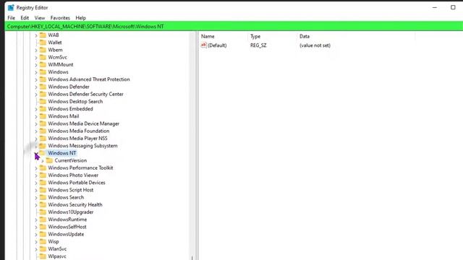Expand Windows Performance Toolkit key
This screenshot has height=260, width=463.
(36, 168)
